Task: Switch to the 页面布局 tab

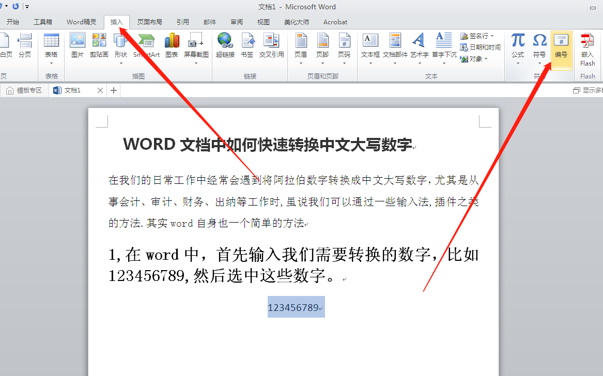Action: 150,22
